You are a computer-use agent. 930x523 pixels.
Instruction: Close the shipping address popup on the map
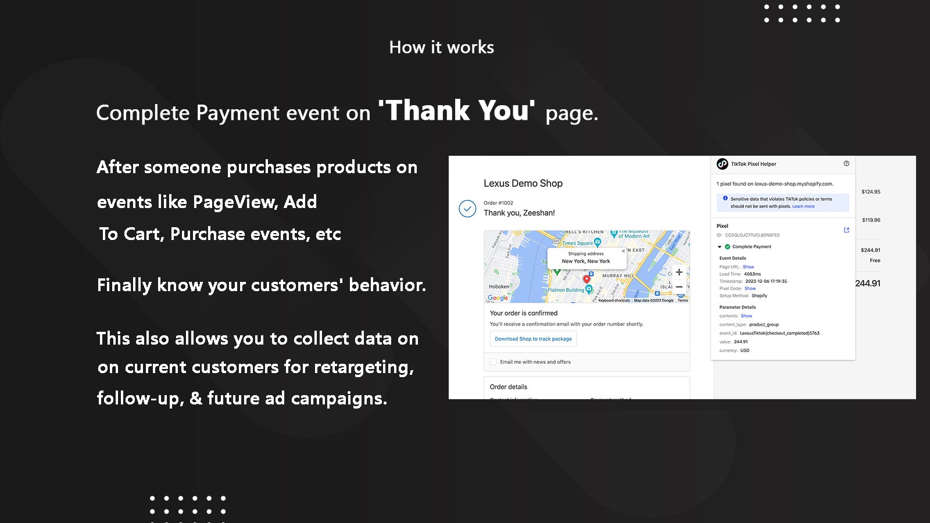point(623,251)
